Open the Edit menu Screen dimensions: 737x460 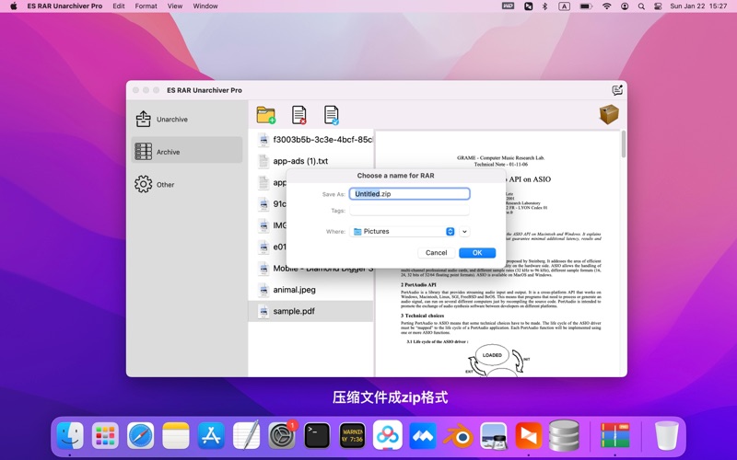119,6
